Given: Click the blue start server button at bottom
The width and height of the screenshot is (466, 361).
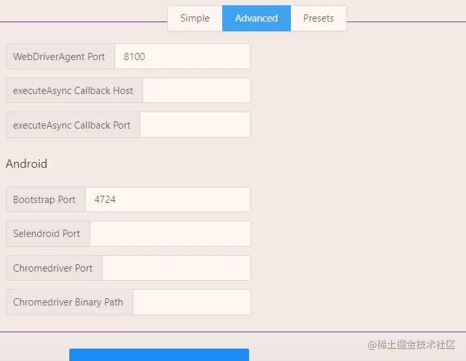Looking at the screenshot, I should click(159, 354).
